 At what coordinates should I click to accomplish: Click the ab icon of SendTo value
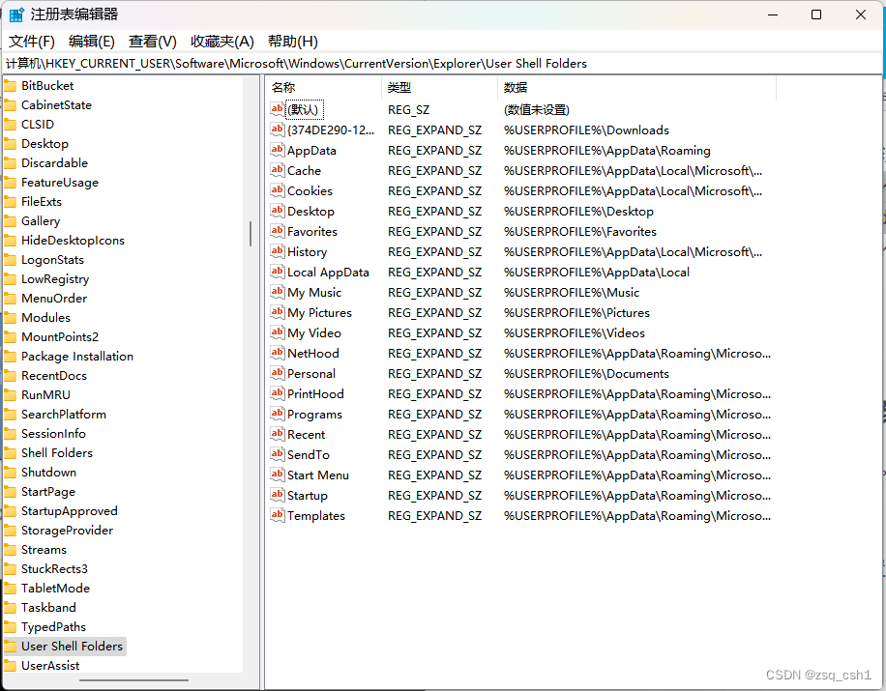point(277,454)
